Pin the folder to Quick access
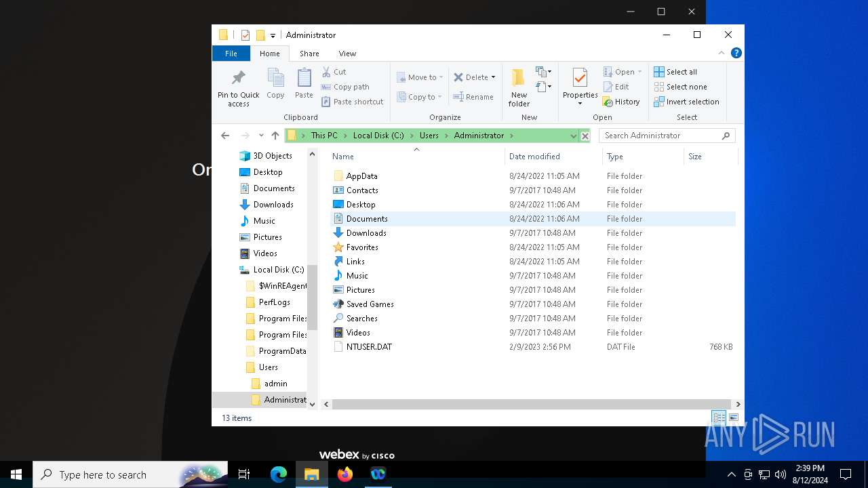The height and width of the screenshot is (488, 868). point(238,87)
